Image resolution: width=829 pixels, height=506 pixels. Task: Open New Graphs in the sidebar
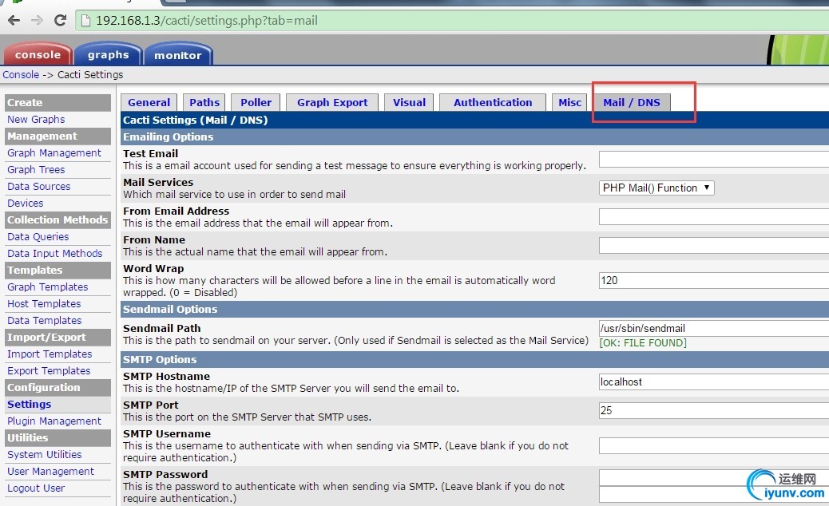tap(36, 120)
